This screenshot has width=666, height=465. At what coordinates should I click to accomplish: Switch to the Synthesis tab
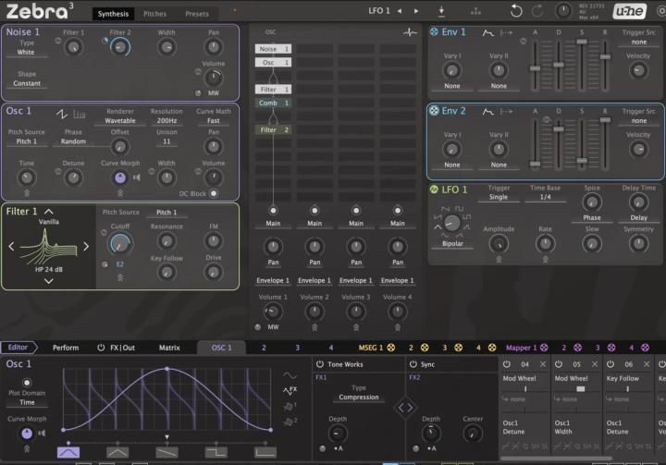click(113, 14)
